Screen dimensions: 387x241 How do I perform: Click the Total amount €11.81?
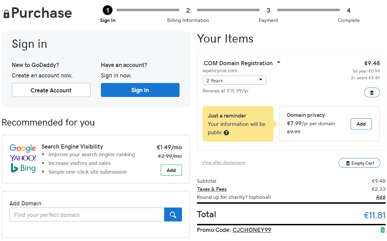pyautogui.click(x=375, y=216)
